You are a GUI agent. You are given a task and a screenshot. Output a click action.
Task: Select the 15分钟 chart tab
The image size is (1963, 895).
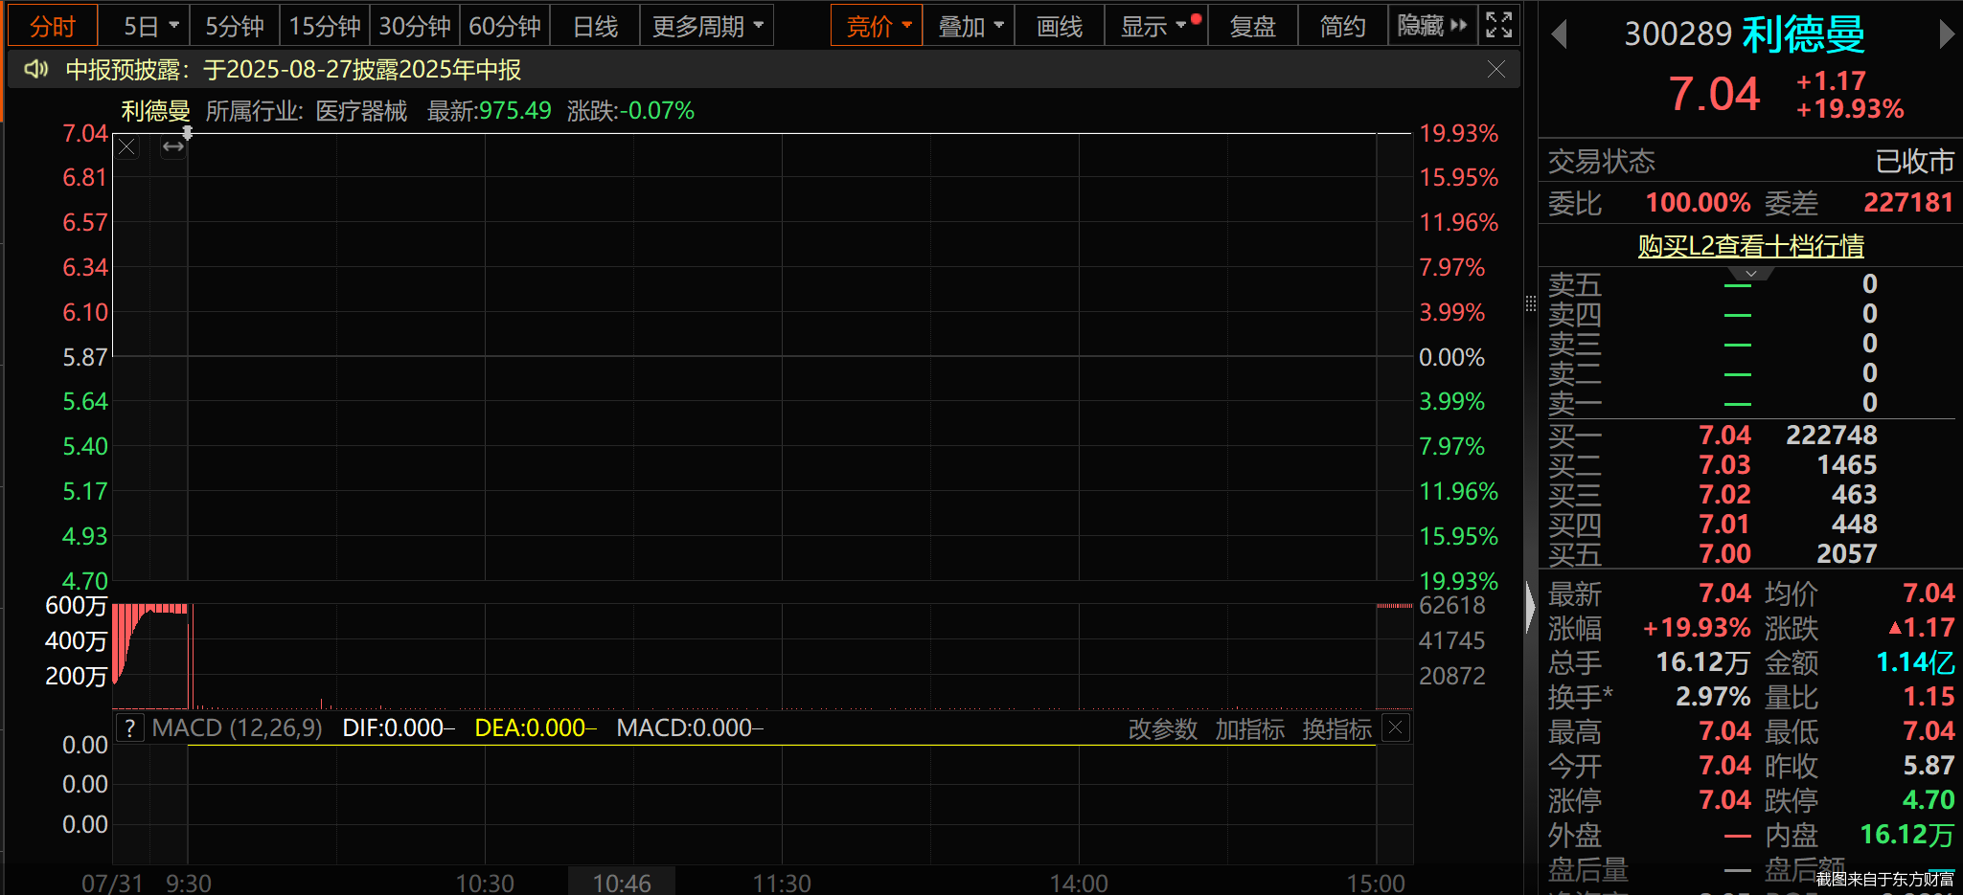coord(325,26)
